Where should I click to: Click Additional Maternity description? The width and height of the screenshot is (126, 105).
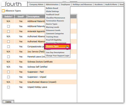[x=36, y=21]
